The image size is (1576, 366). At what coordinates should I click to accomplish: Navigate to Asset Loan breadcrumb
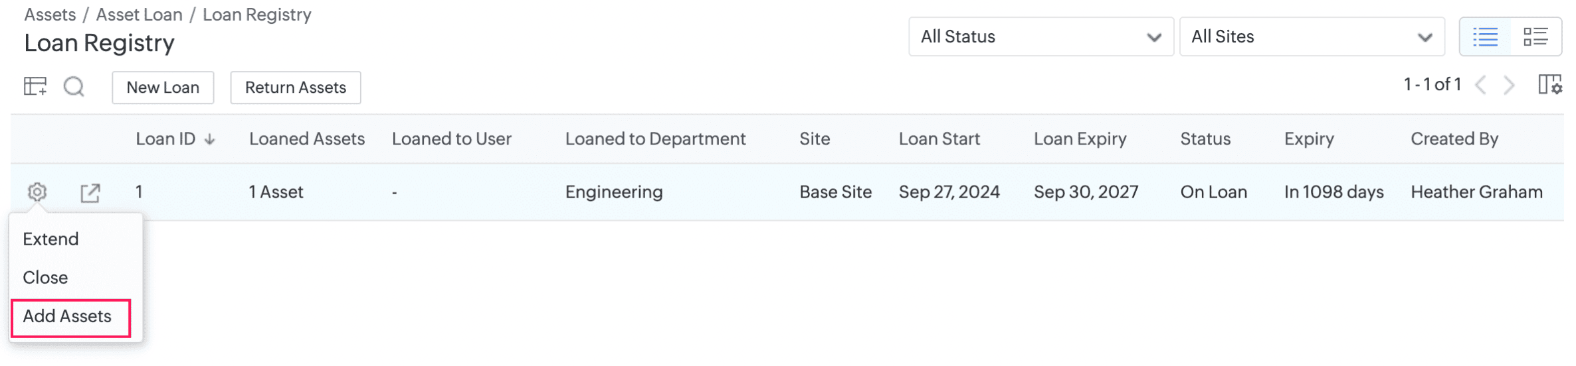coord(139,15)
